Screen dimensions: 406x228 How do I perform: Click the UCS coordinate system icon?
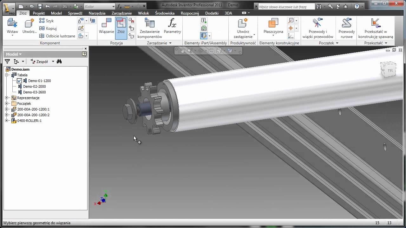291,36
